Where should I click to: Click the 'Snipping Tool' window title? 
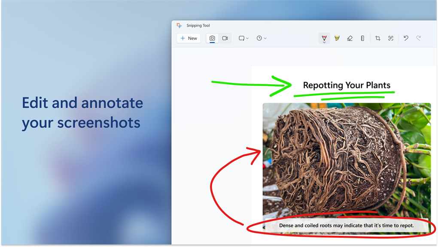click(x=198, y=25)
